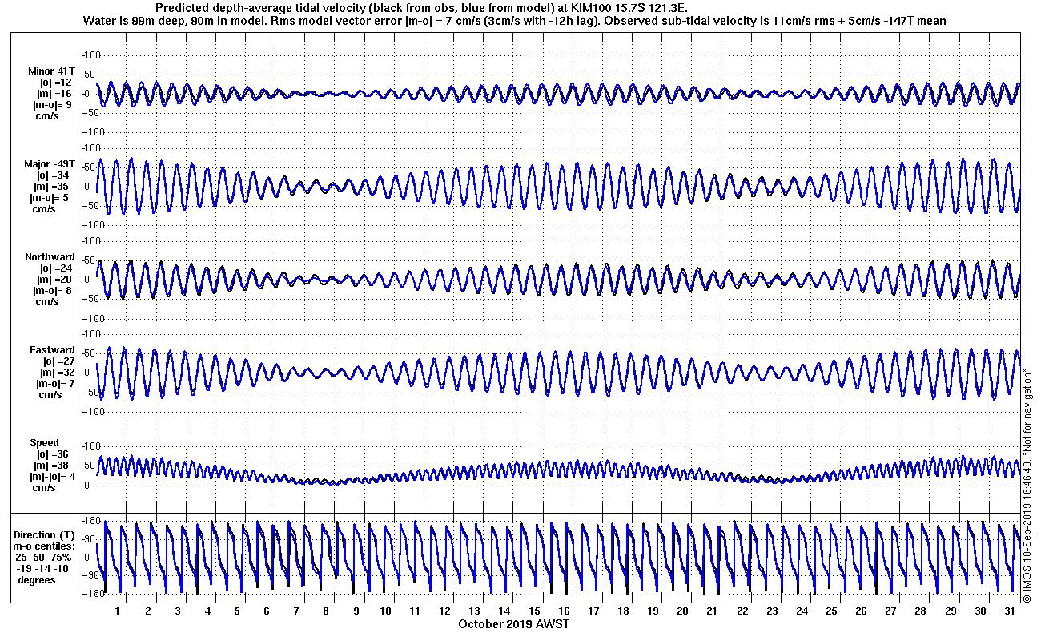The height and width of the screenshot is (641, 1041).
Task: Select the 'Major -49T' panel label
Action: tap(50, 164)
